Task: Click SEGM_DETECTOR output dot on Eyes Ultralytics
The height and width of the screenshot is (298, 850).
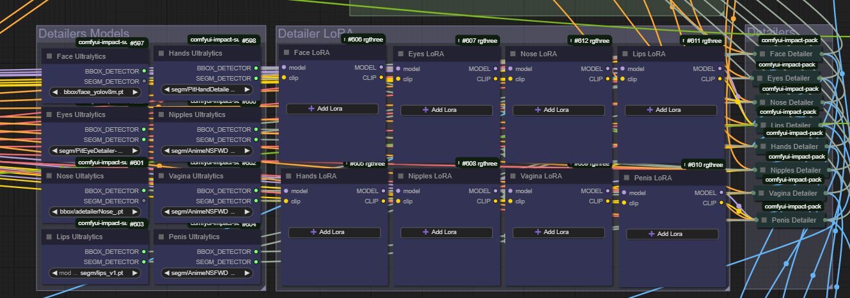Action: [x=145, y=140]
